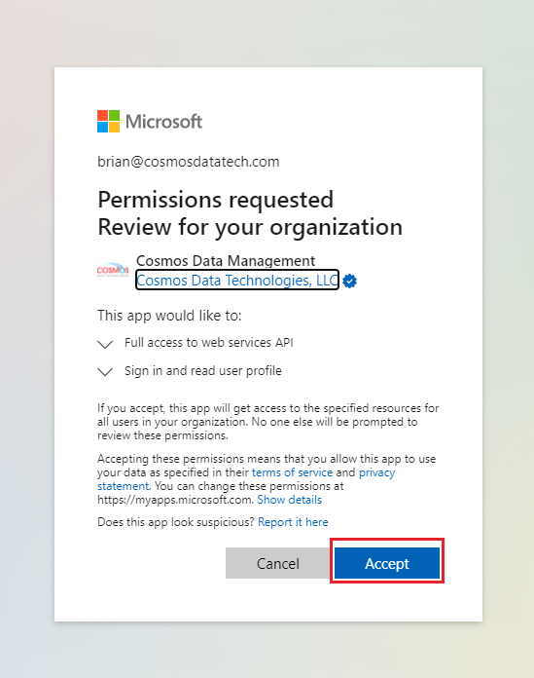Click the Permissions requested heading
534x678 pixels.
tap(215, 200)
